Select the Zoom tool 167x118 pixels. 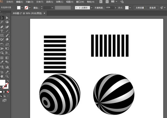tap(7, 76)
